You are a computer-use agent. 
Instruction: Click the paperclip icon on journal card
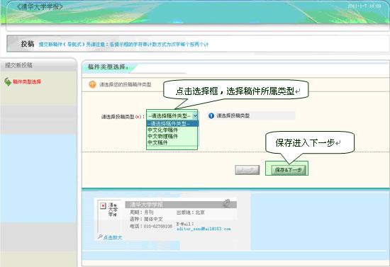pyautogui.click(x=226, y=203)
